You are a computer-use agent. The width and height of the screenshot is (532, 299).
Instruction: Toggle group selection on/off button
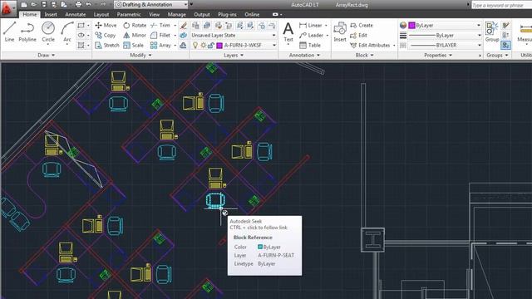[x=505, y=45]
